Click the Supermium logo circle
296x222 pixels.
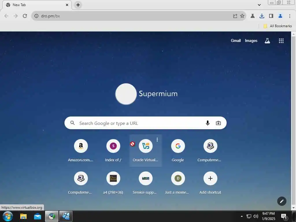point(126,94)
